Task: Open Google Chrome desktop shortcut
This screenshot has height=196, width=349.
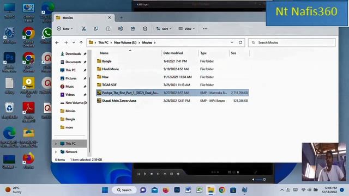Action: click(28, 37)
